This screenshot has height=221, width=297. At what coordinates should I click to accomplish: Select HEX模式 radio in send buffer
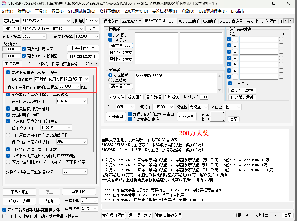[111, 80]
